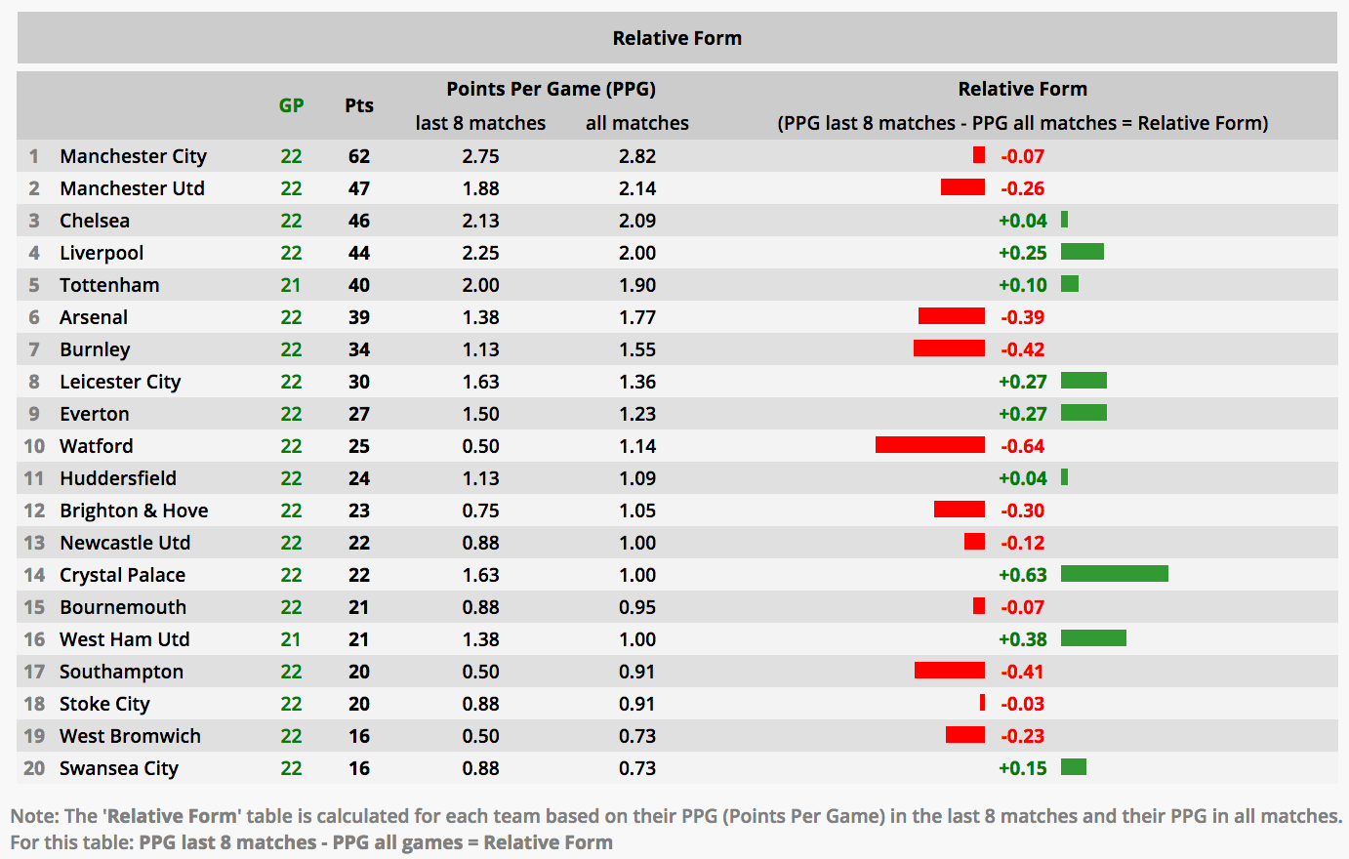The image size is (1349, 859).
Task: Open the Watford team row link
Action: coord(96,446)
